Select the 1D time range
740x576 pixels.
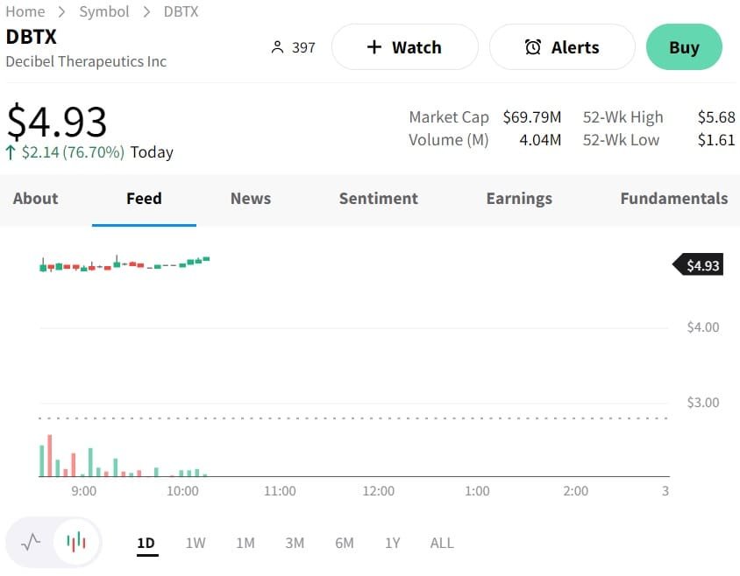[146, 543]
